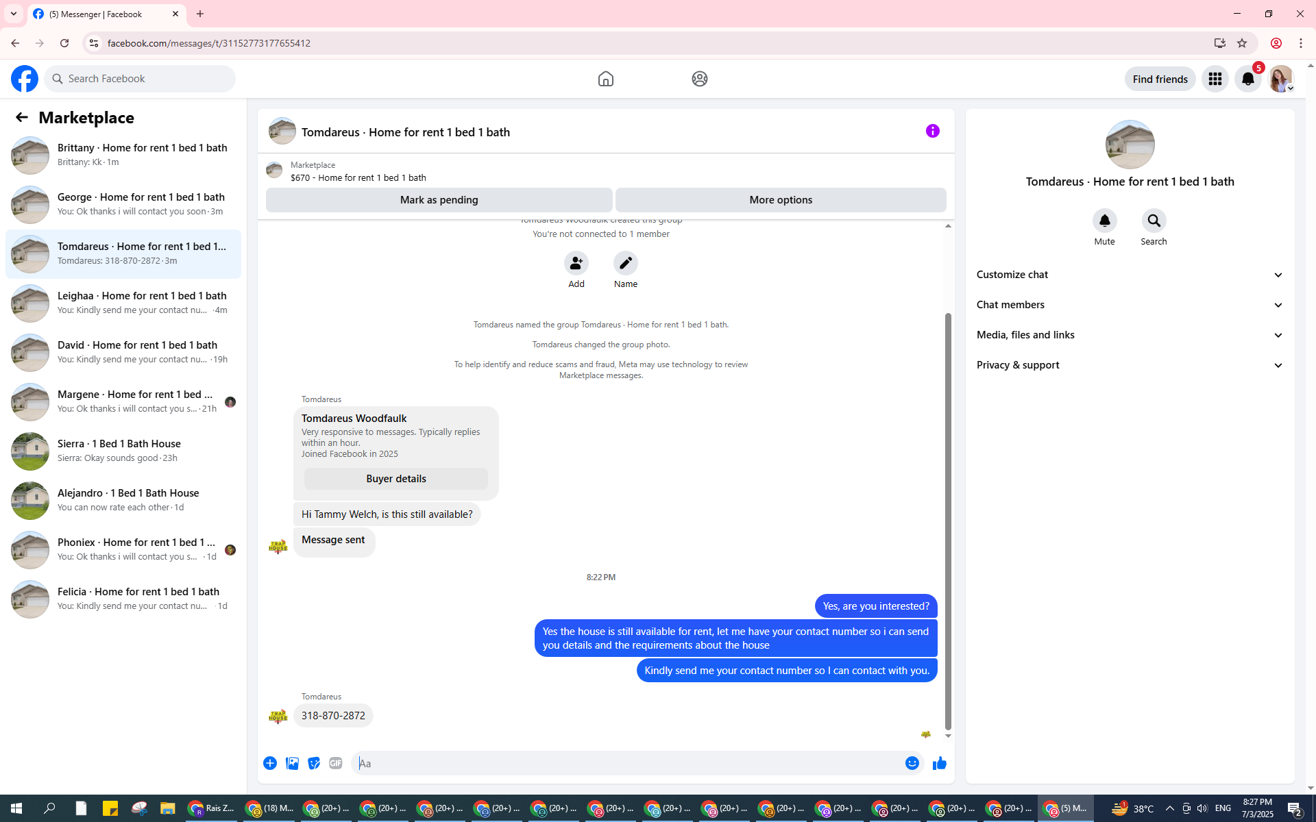Click the Mark as pending button

(x=439, y=200)
